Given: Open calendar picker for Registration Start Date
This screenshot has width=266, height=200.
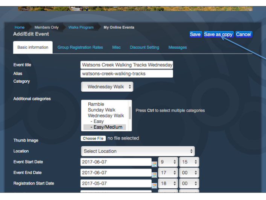Looking at the screenshot, I should pos(154,186).
